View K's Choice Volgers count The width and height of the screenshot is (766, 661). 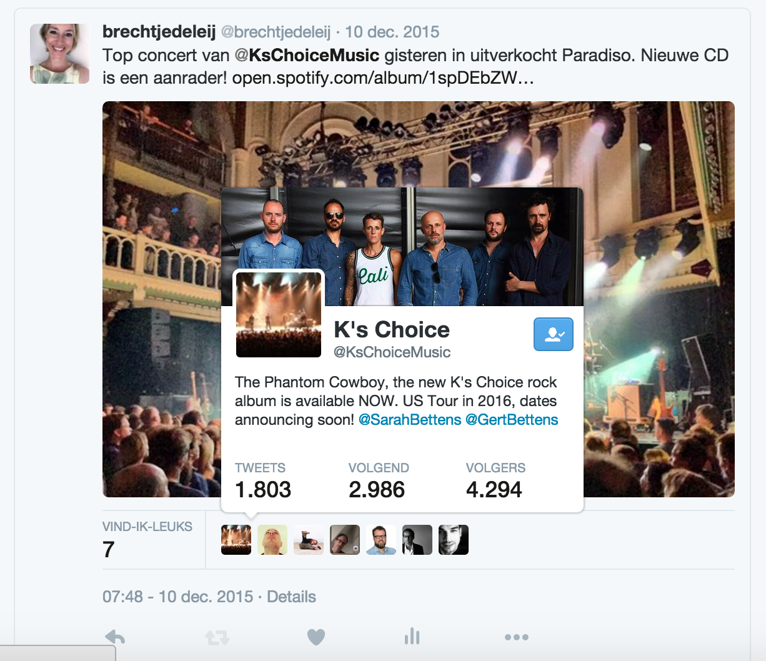click(x=495, y=481)
